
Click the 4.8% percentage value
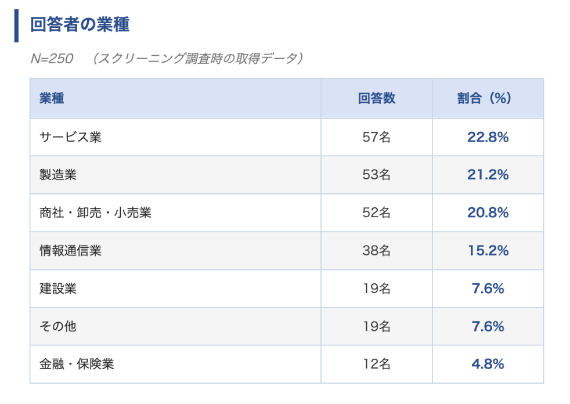coord(488,364)
